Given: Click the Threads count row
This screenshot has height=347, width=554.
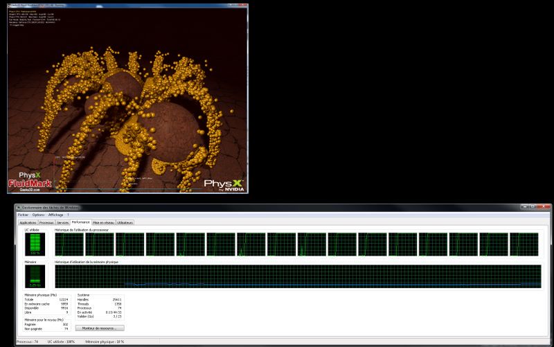Looking at the screenshot, I should [99, 304].
